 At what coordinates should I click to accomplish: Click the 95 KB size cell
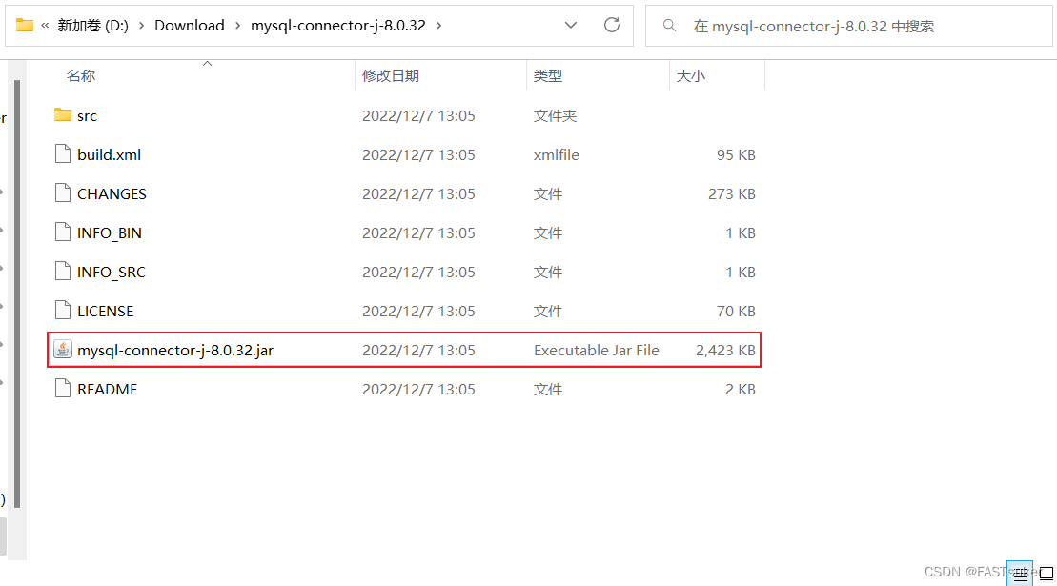click(x=736, y=155)
